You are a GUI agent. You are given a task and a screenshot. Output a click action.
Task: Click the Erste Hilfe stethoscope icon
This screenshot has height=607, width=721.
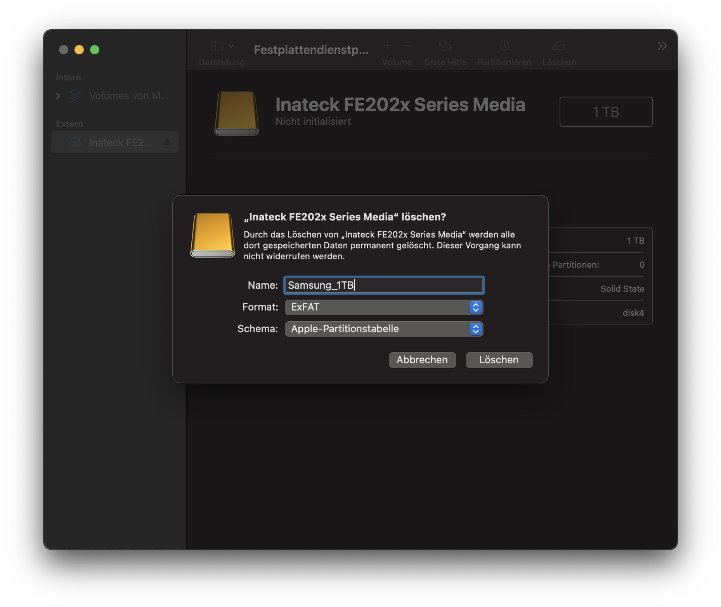pyautogui.click(x=445, y=46)
